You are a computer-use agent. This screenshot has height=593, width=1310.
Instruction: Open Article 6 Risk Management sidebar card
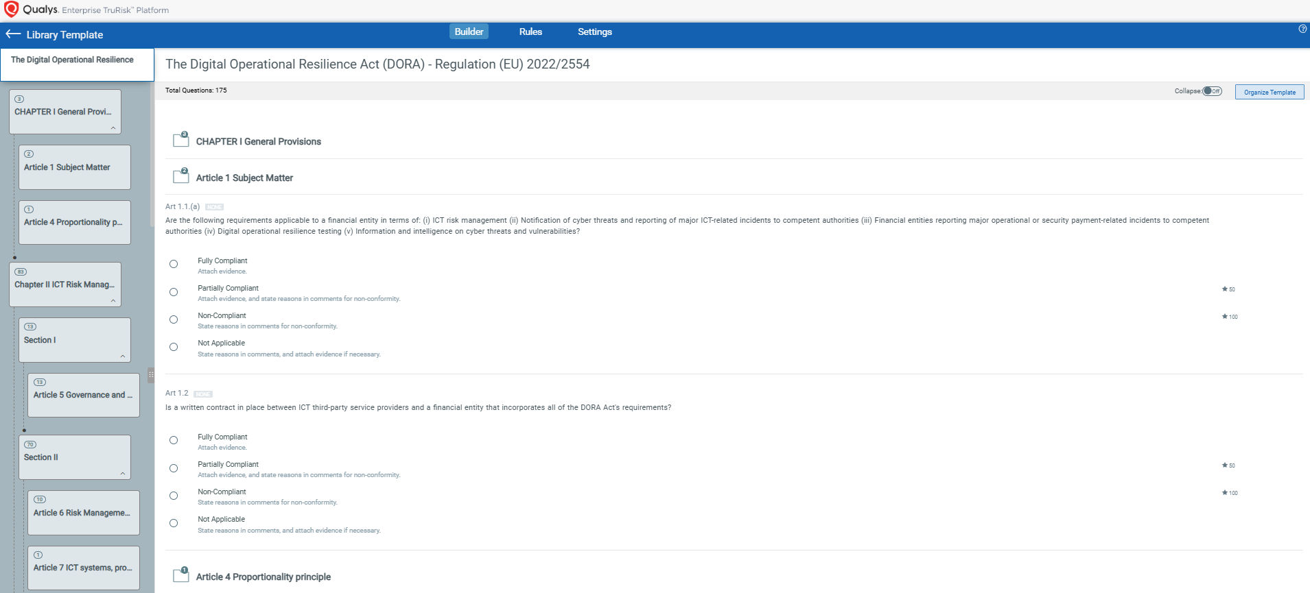coord(84,512)
